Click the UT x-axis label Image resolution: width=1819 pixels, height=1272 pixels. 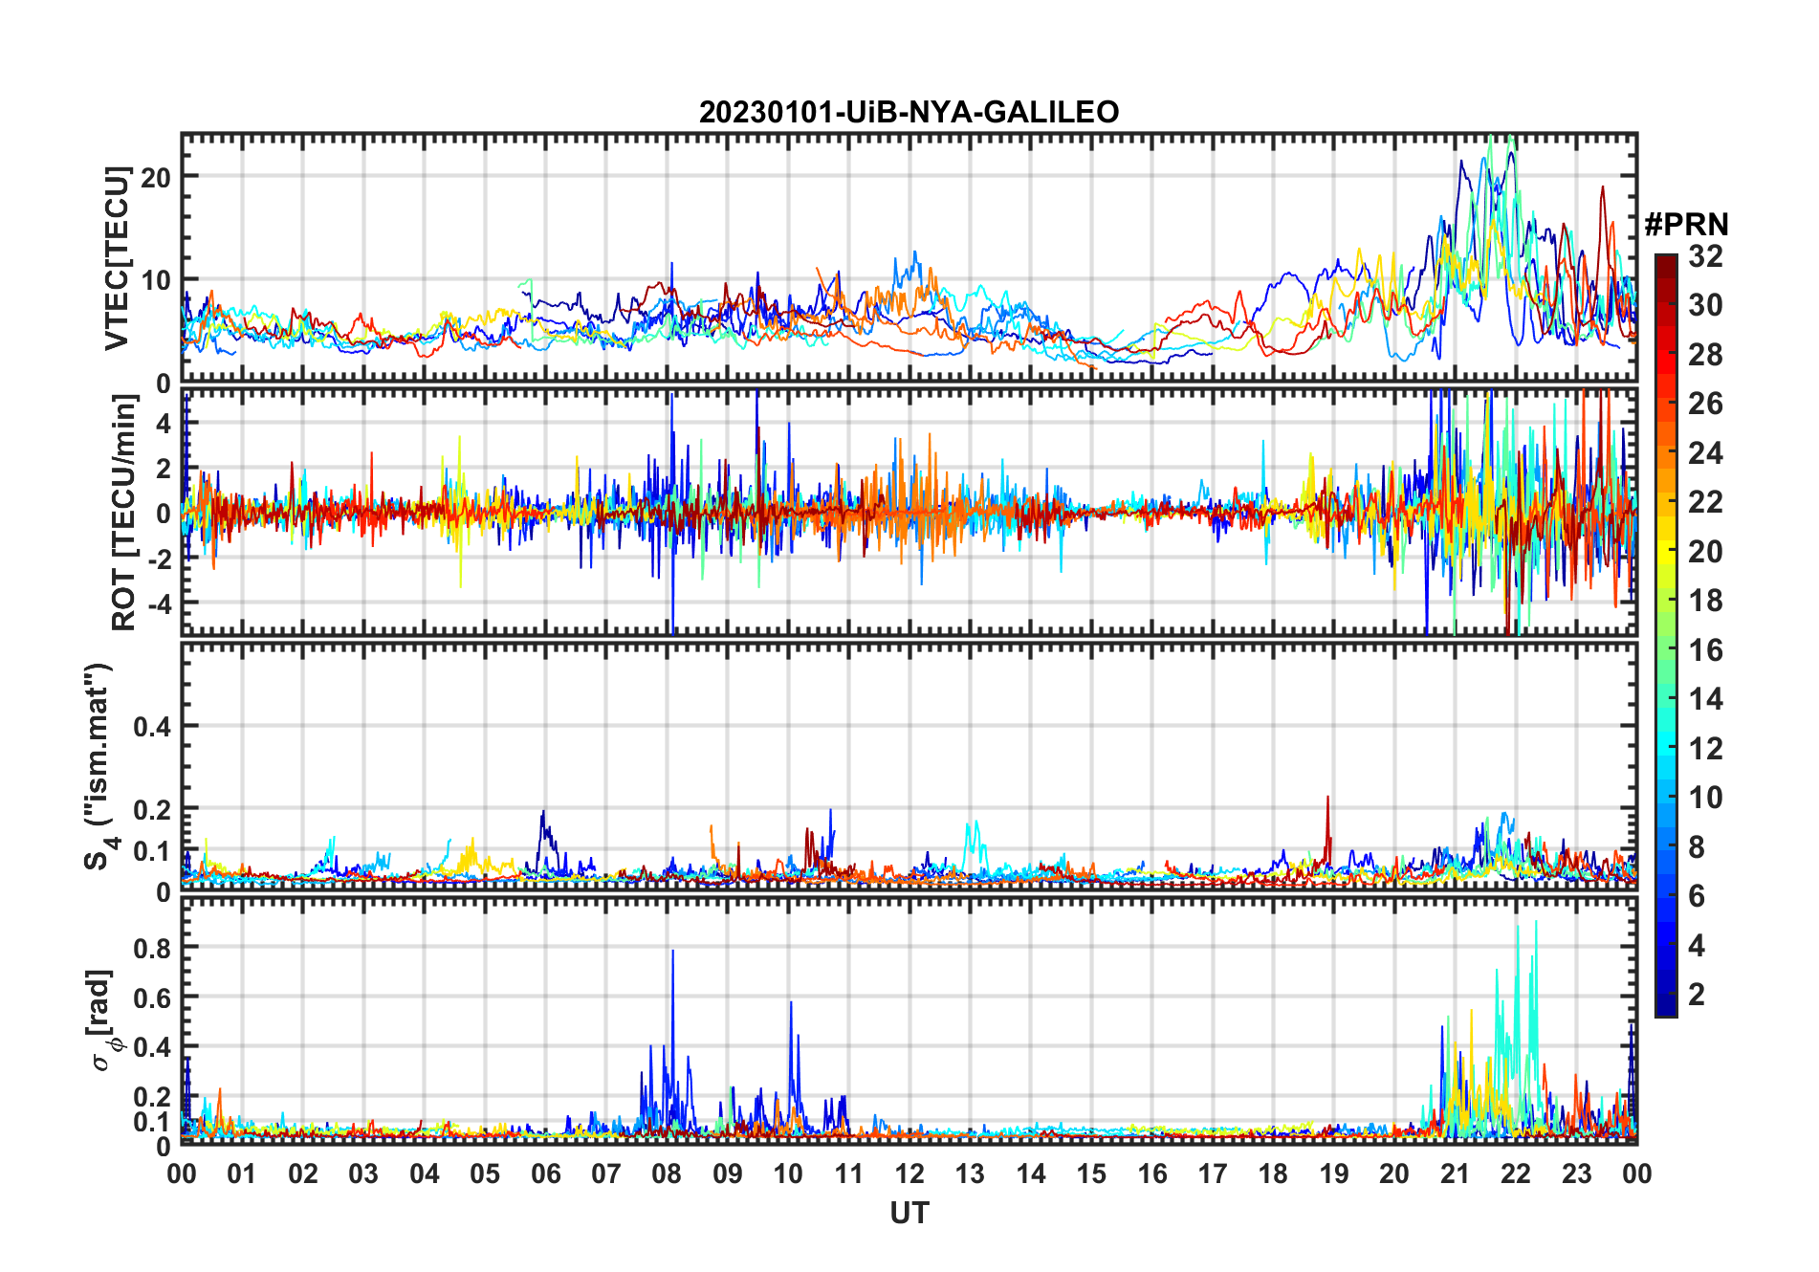tap(909, 1213)
